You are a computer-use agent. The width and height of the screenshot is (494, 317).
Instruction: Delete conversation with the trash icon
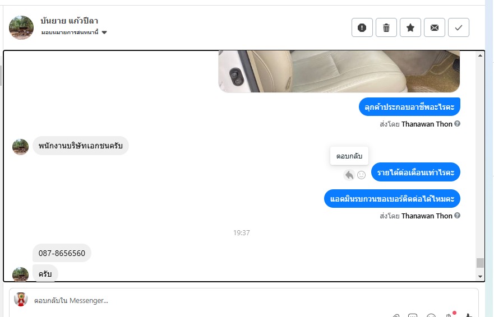pyautogui.click(x=386, y=27)
